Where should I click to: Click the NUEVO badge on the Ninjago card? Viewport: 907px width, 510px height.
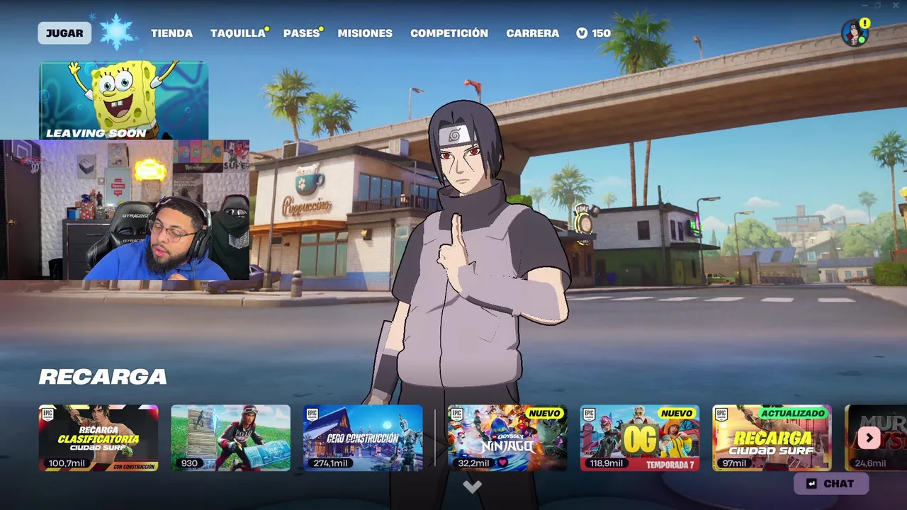(544, 413)
